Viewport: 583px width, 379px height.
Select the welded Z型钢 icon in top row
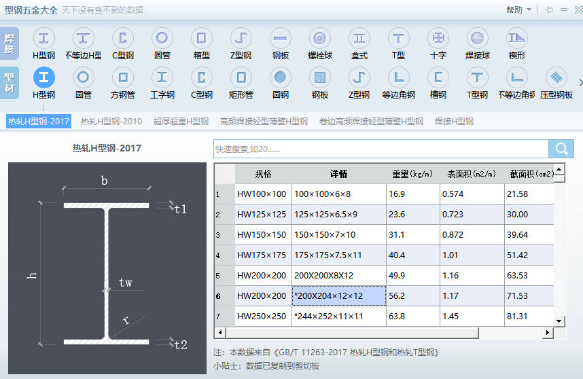pyautogui.click(x=241, y=38)
